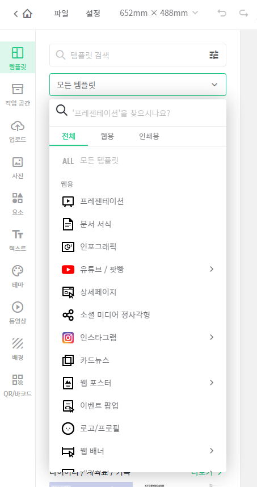Viewport: 257px width, 487px height.
Task: Open the 파일 menu
Action: coord(61,14)
